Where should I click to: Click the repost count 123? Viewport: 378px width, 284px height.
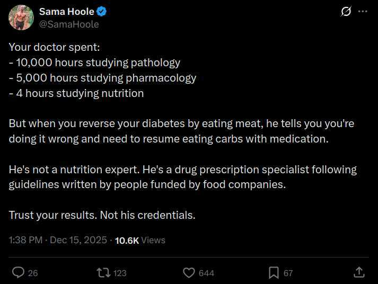point(120,273)
